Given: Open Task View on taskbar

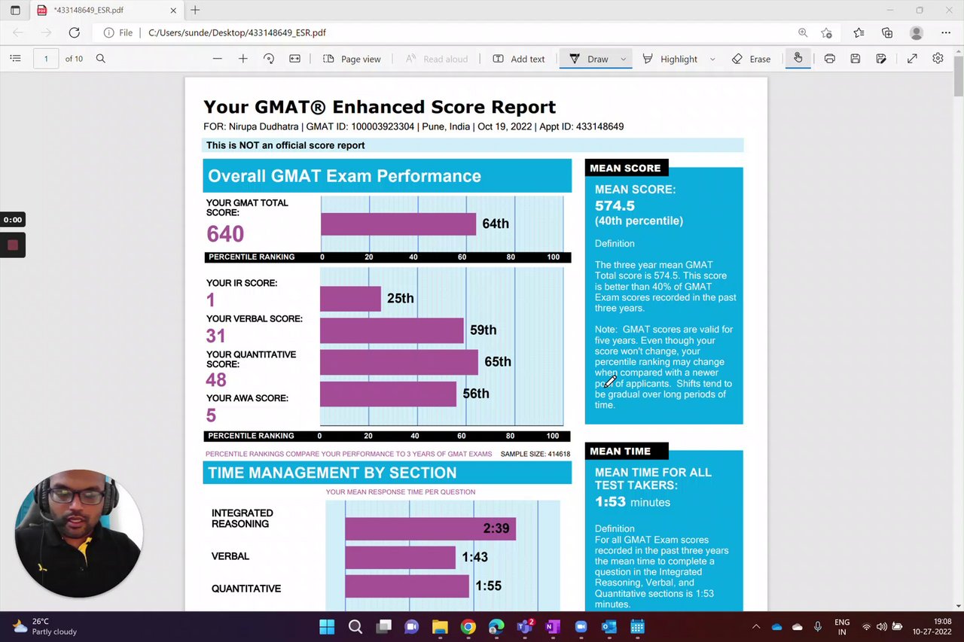Looking at the screenshot, I should click(x=383, y=626).
